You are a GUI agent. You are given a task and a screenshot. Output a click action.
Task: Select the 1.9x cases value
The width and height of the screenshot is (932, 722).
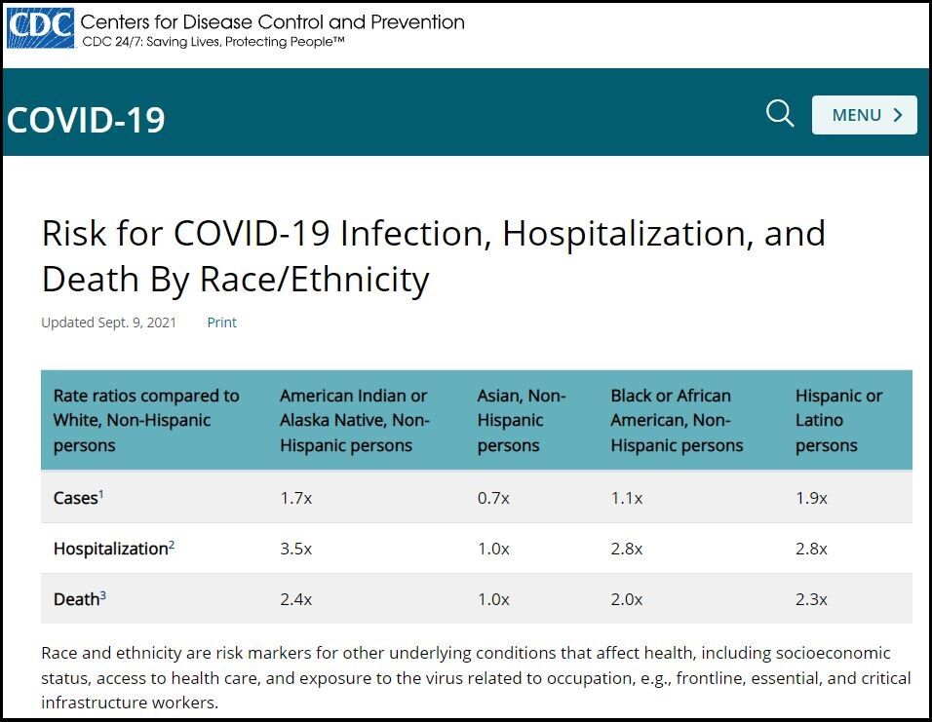(x=811, y=498)
